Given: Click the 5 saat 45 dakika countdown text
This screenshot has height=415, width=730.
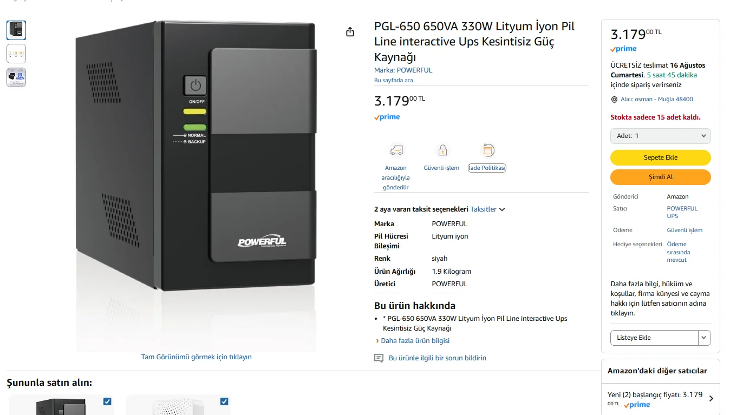Looking at the screenshot, I should (672, 75).
